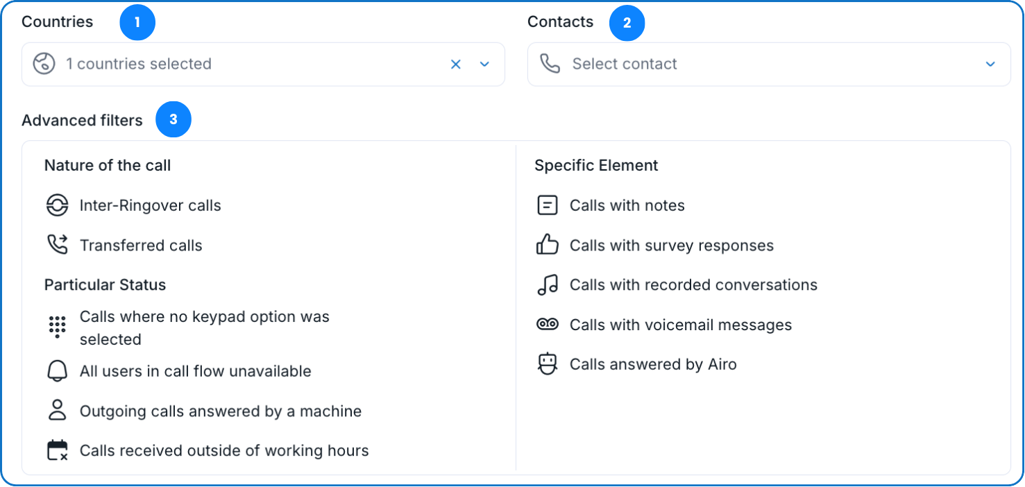
Task: Click the blue number 3 badge
Action: pos(173,120)
